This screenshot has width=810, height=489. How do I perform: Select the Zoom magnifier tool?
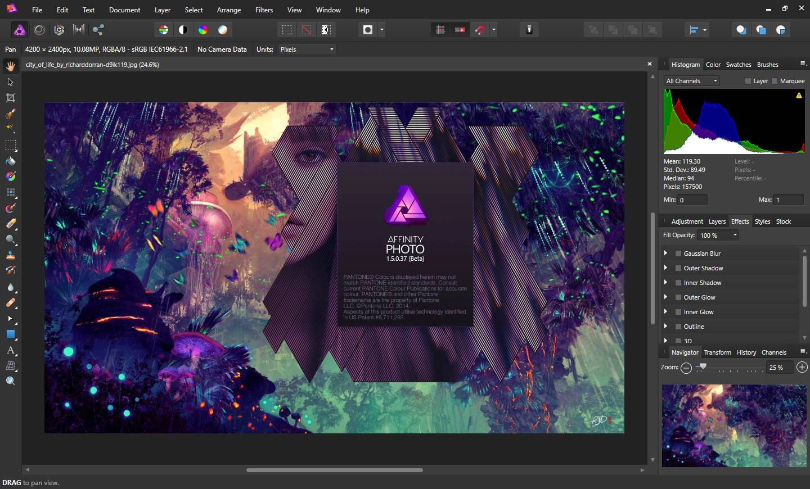coord(11,382)
